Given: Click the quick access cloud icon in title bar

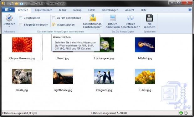Looking at the screenshot, I should [21, 4].
